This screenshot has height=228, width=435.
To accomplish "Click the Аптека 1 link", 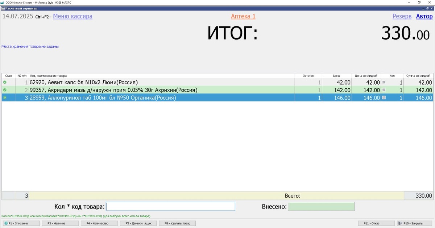I will pos(243,16).
